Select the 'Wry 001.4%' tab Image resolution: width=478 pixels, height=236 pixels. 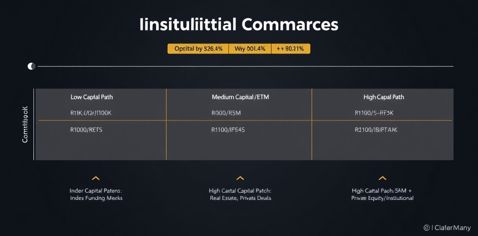250,49
